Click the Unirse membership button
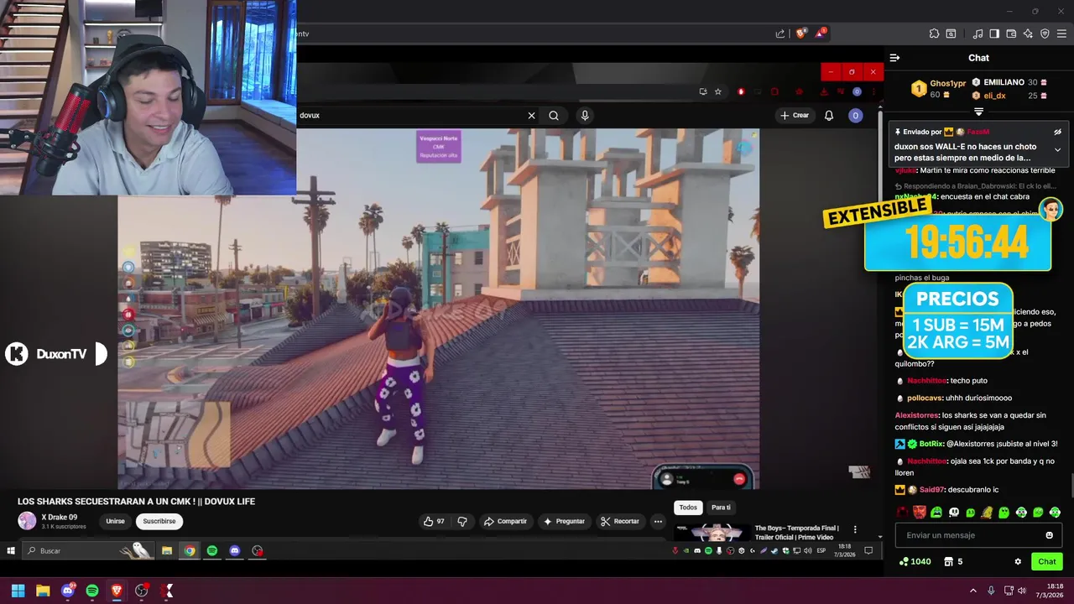Viewport: 1074px width, 604px height. [115, 522]
